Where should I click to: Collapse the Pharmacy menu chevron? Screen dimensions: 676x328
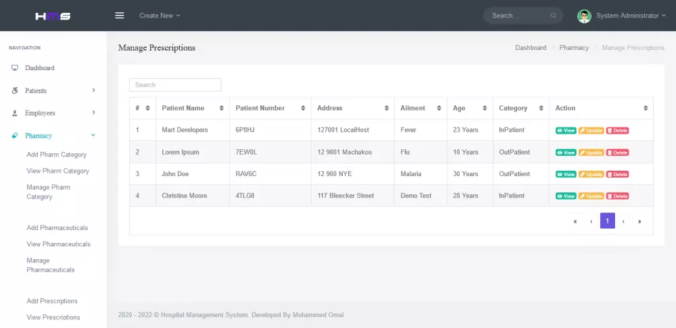(x=93, y=135)
